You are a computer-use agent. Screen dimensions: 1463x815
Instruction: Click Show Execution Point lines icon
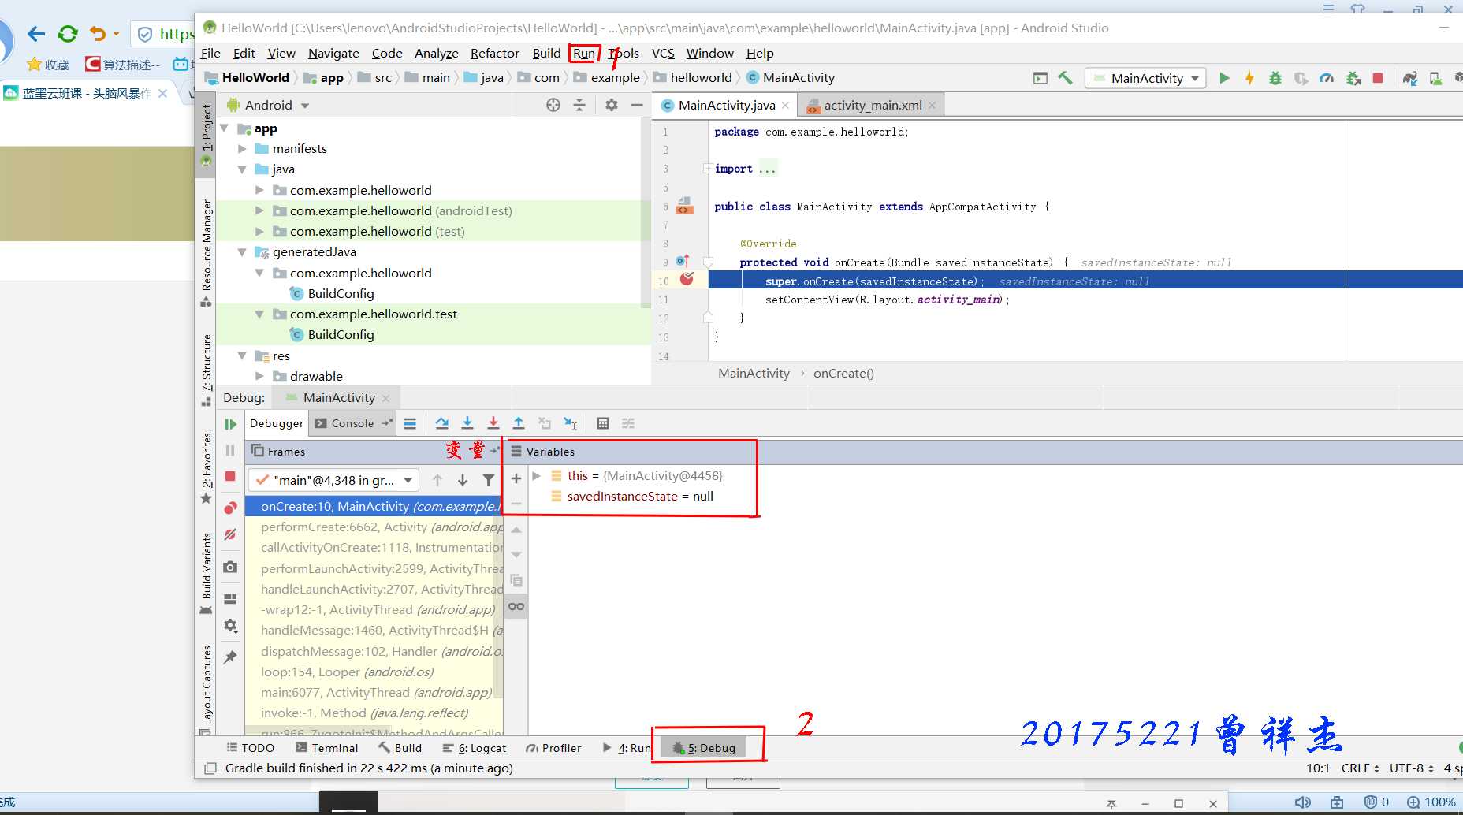click(410, 423)
